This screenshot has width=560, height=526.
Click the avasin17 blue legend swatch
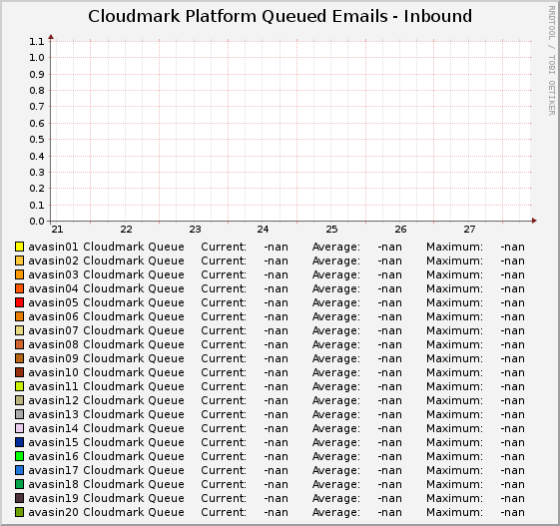click(x=19, y=470)
